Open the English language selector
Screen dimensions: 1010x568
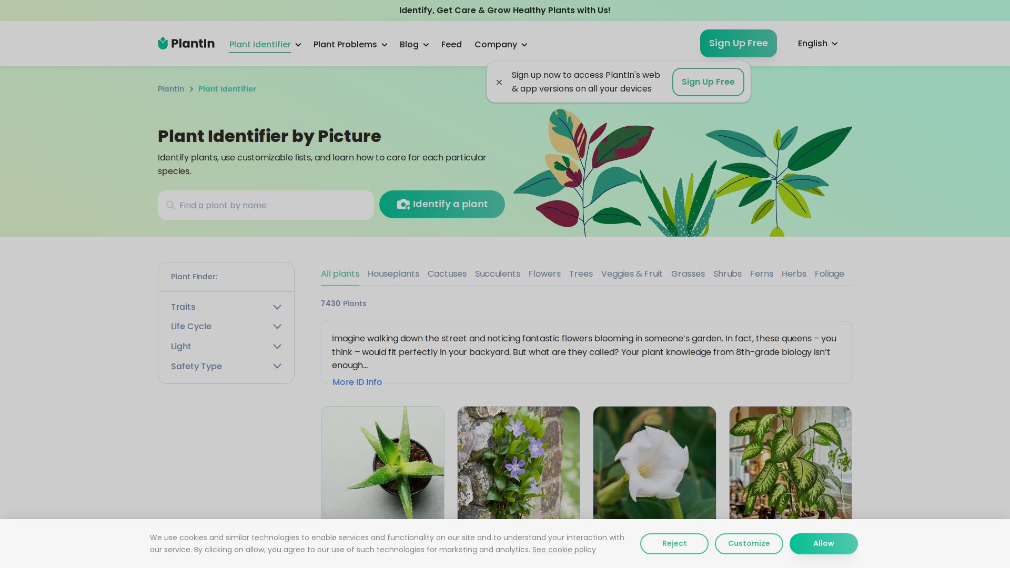tap(817, 44)
